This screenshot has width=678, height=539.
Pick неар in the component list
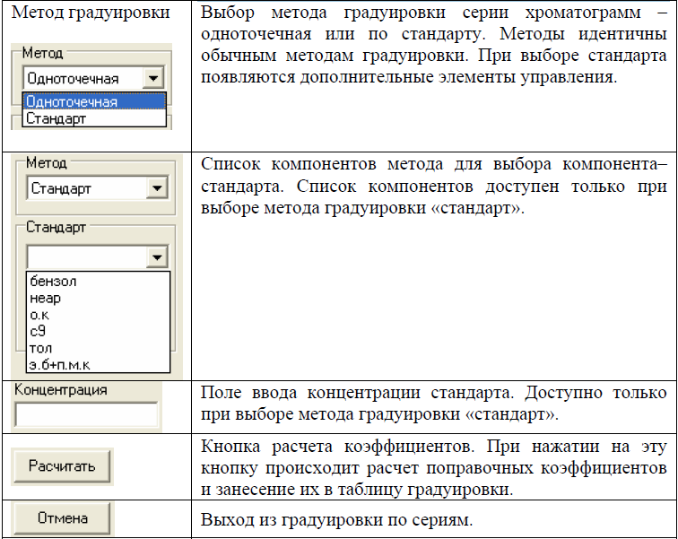point(46,298)
